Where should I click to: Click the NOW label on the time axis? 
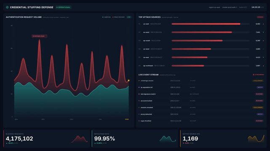point(127,119)
